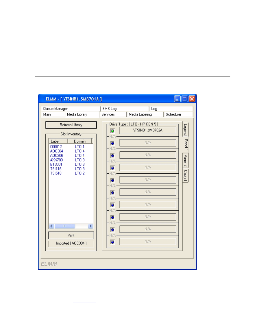258x334 pixels.
Task: Click the \TSINB1.$M8702A drive button
Action: (x=148, y=130)
